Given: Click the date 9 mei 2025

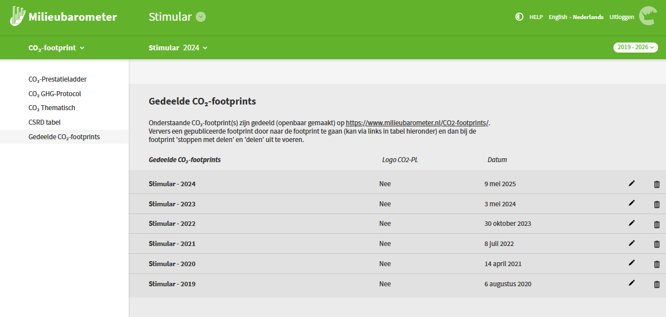Looking at the screenshot, I should point(500,184).
